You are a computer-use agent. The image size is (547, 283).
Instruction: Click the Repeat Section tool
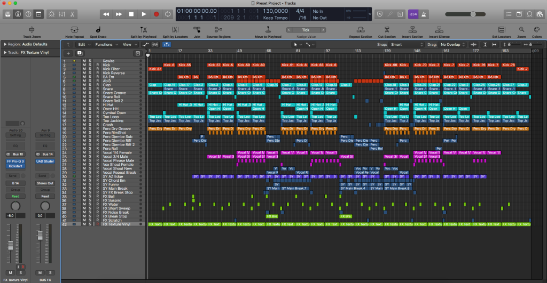pyautogui.click(x=361, y=32)
